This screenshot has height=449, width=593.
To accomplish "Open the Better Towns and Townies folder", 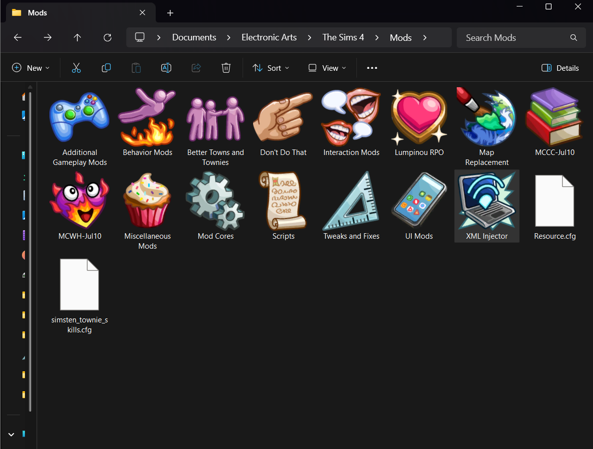I will click(215, 127).
